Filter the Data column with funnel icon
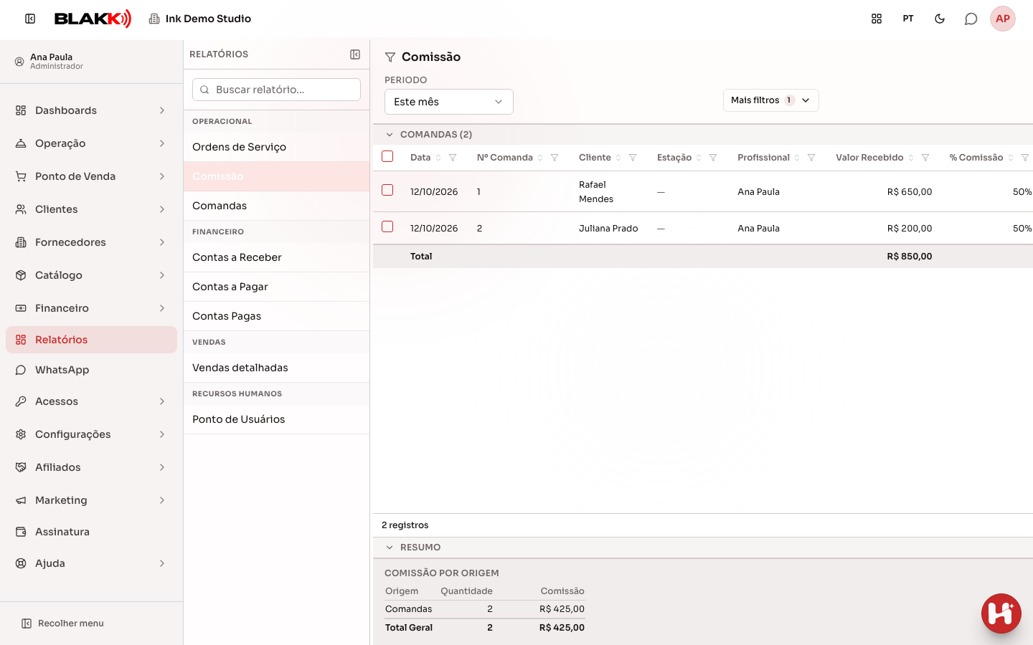Screen dimensions: 1033x645 point(453,158)
